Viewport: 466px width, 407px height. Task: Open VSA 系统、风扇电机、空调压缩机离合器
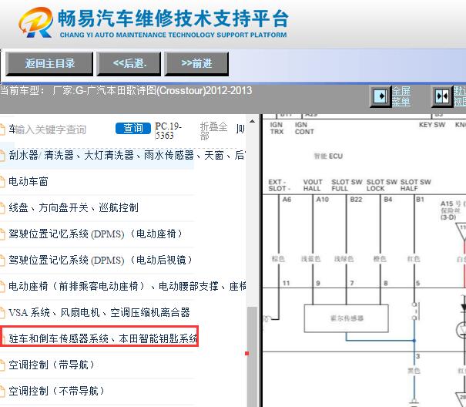99,312
